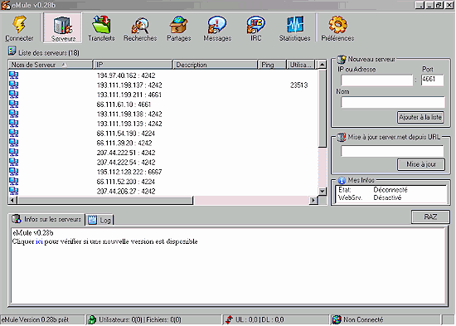Click server icon for 66.111.61.10 row
This screenshot has width=456, height=326.
coord(13,104)
